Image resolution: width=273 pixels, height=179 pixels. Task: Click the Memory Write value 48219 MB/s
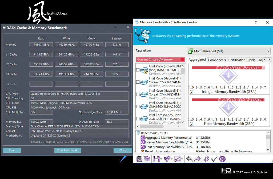pyautogui.click(x=66, y=45)
